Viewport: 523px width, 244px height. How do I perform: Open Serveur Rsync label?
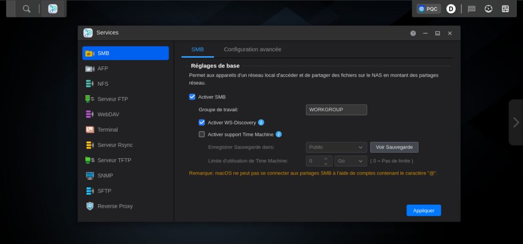pos(115,145)
